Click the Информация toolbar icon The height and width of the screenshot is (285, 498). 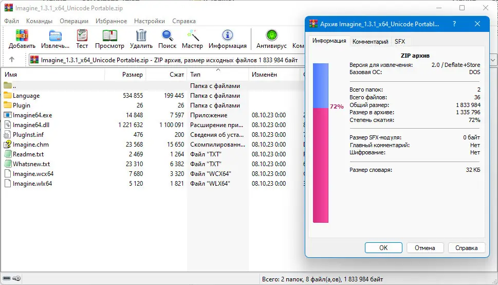pyautogui.click(x=227, y=35)
